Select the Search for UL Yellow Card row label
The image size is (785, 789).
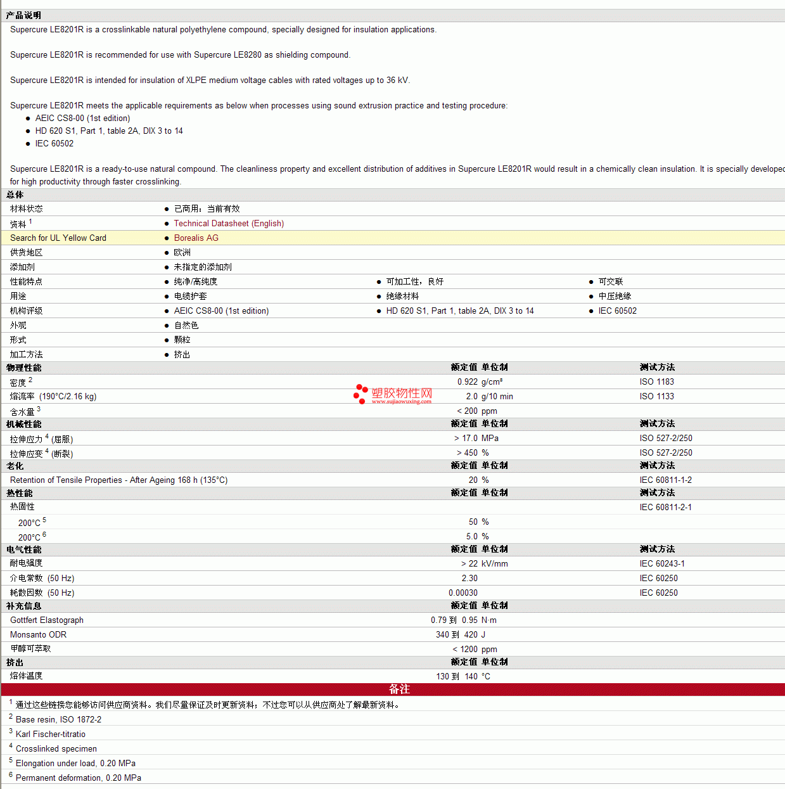click(58, 238)
